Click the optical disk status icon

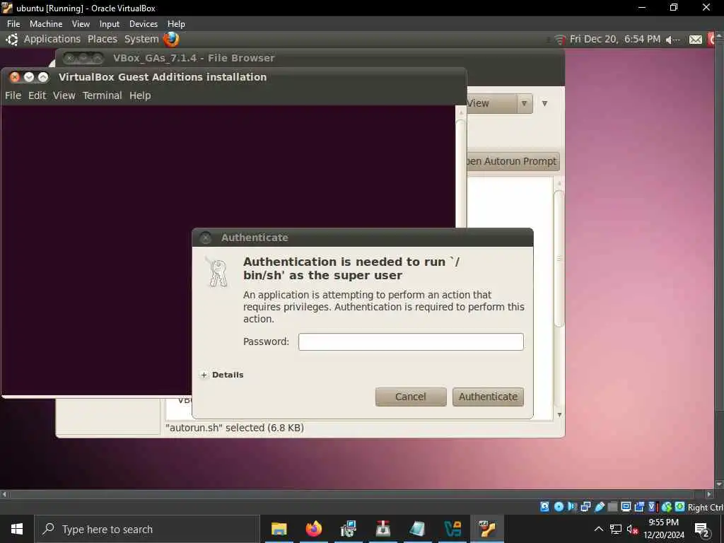tap(559, 507)
